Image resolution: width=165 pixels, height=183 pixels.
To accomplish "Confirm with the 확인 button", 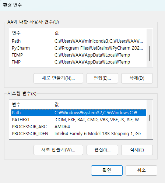I will click(107, 171).
